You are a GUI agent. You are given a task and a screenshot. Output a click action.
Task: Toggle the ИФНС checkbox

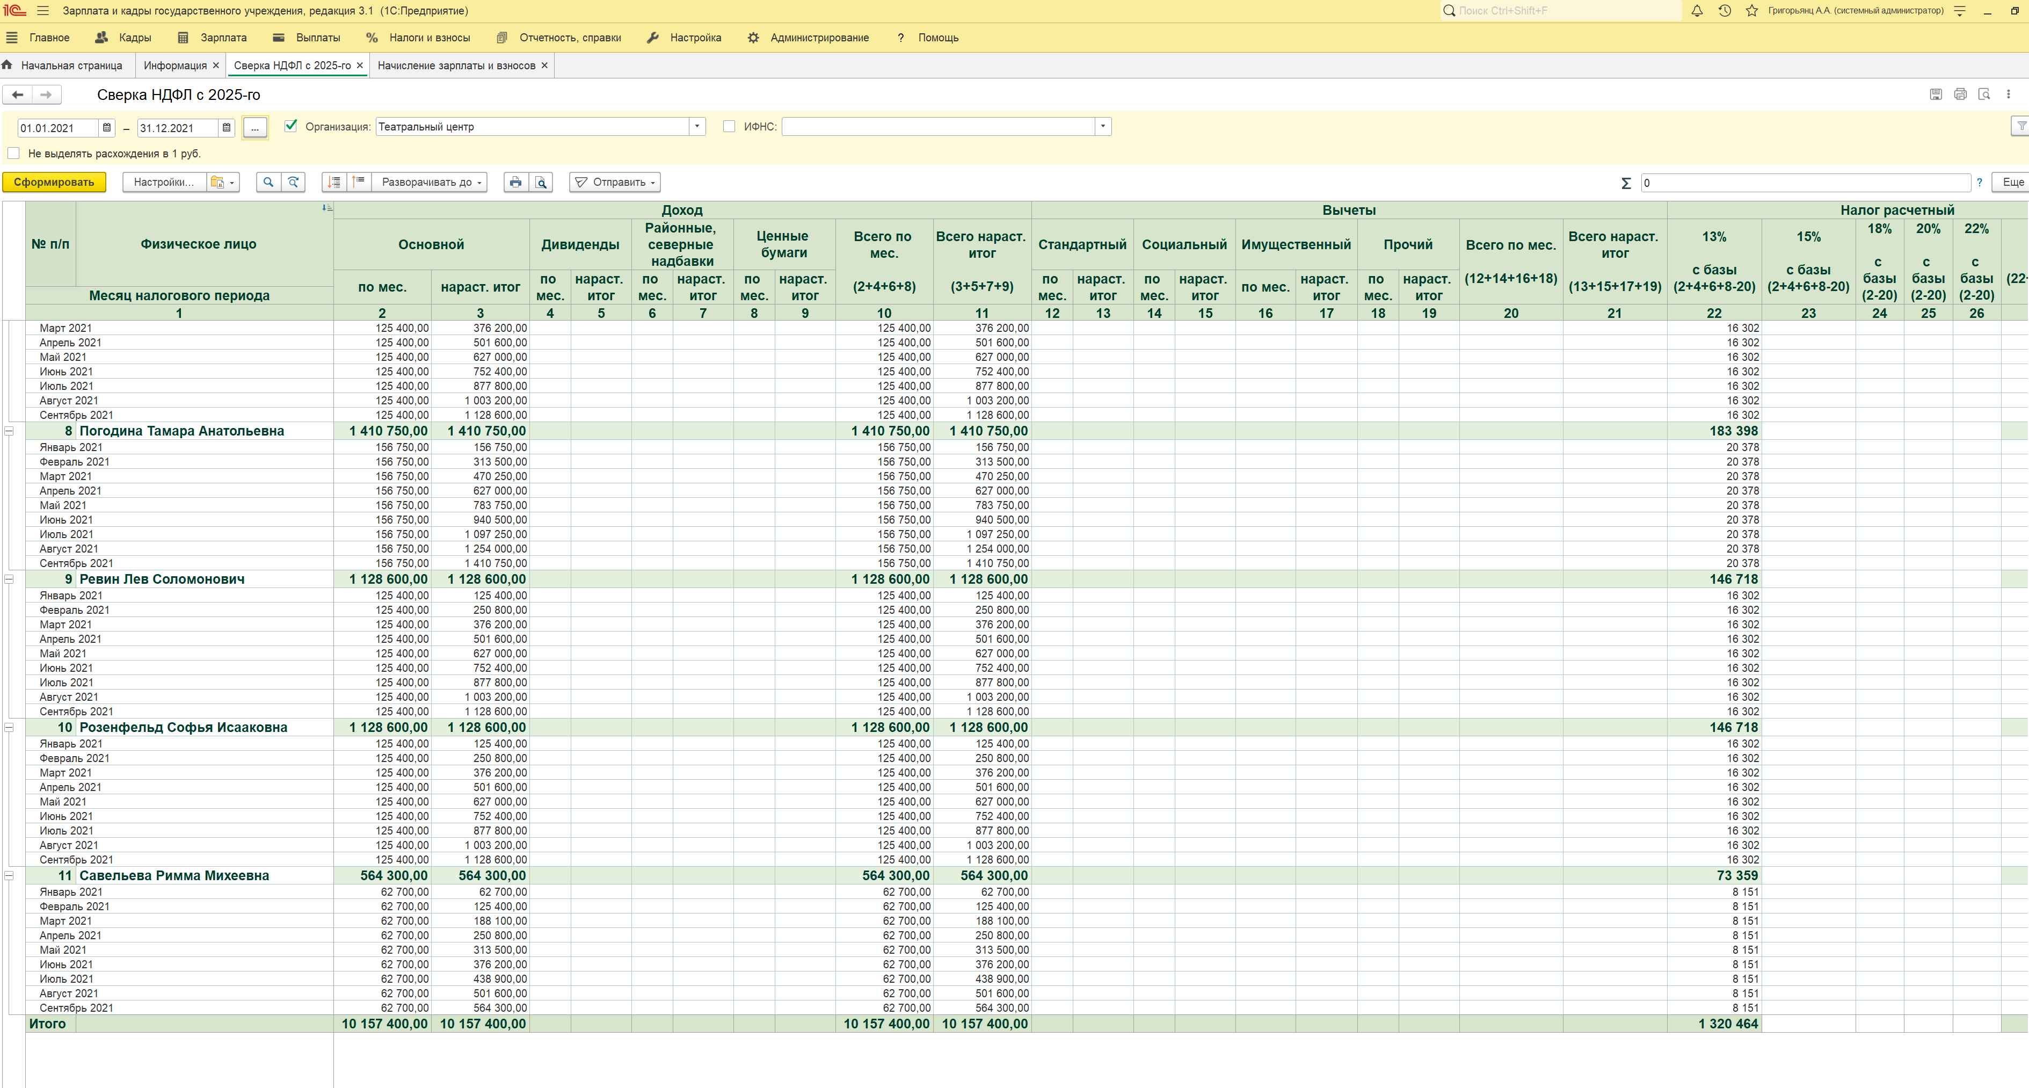click(x=729, y=126)
